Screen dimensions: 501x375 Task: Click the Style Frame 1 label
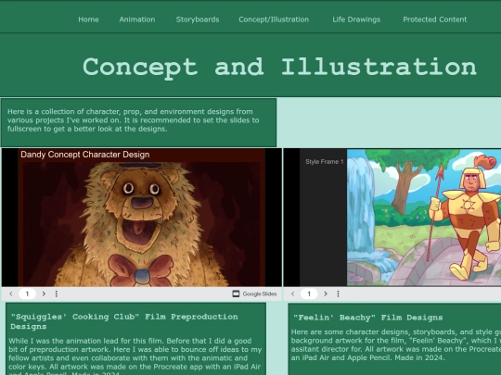click(325, 162)
